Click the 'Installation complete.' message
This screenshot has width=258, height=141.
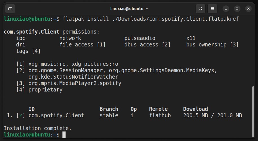[x=37, y=128]
